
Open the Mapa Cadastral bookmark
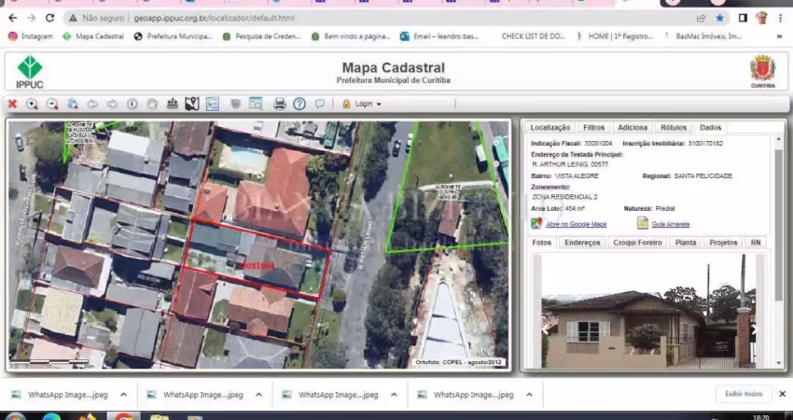pyautogui.click(x=93, y=36)
